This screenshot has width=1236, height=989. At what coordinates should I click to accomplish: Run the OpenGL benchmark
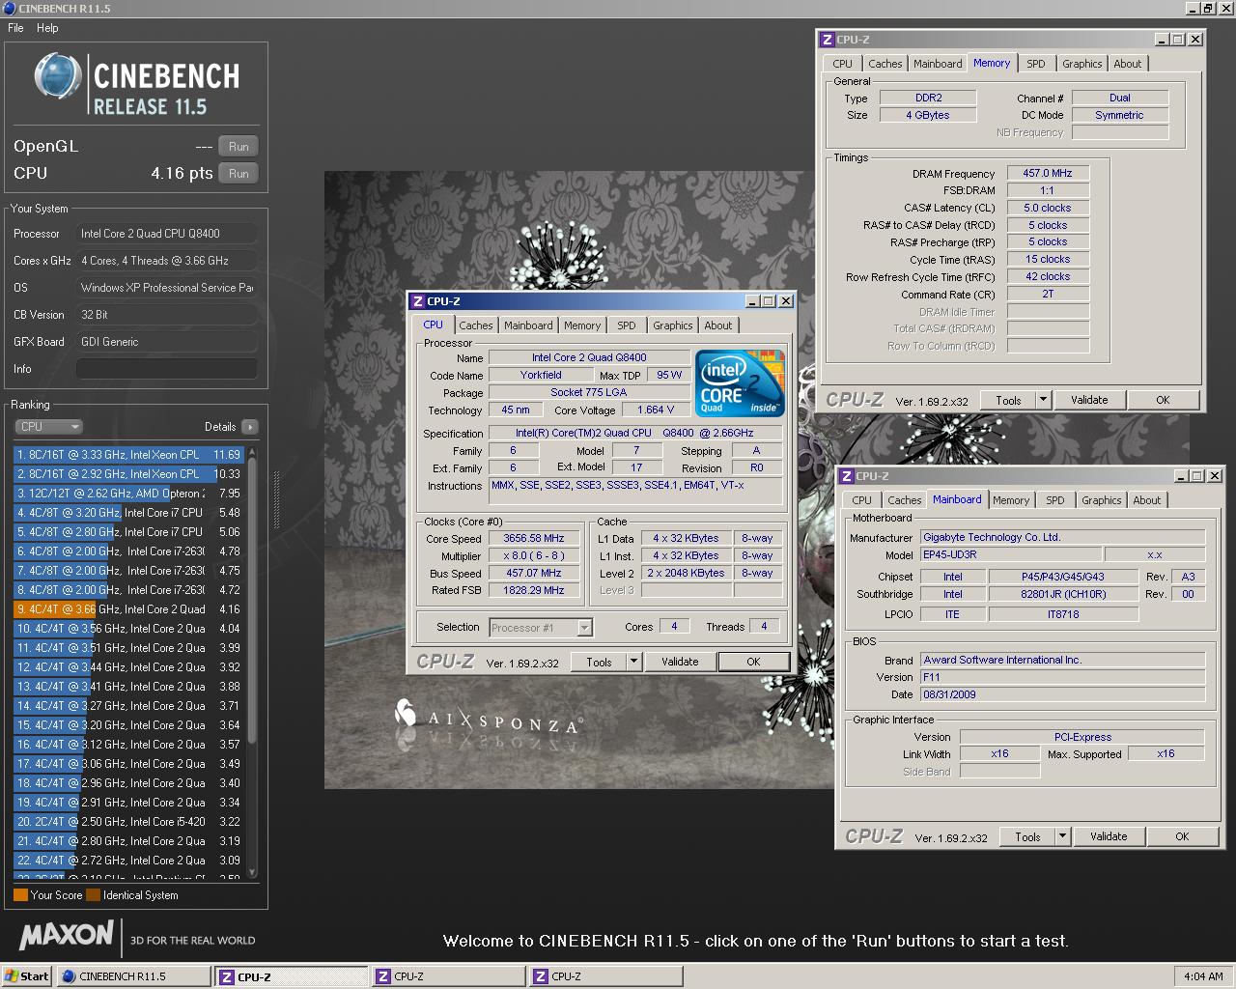pos(239,147)
